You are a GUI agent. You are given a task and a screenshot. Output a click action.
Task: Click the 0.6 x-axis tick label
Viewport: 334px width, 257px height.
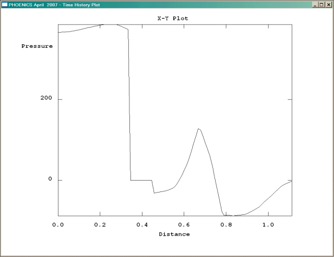click(184, 225)
